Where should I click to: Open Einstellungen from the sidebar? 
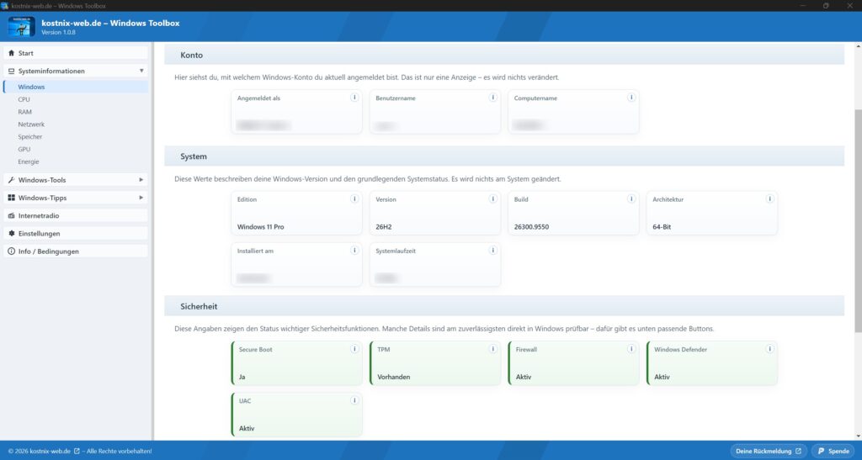click(76, 233)
